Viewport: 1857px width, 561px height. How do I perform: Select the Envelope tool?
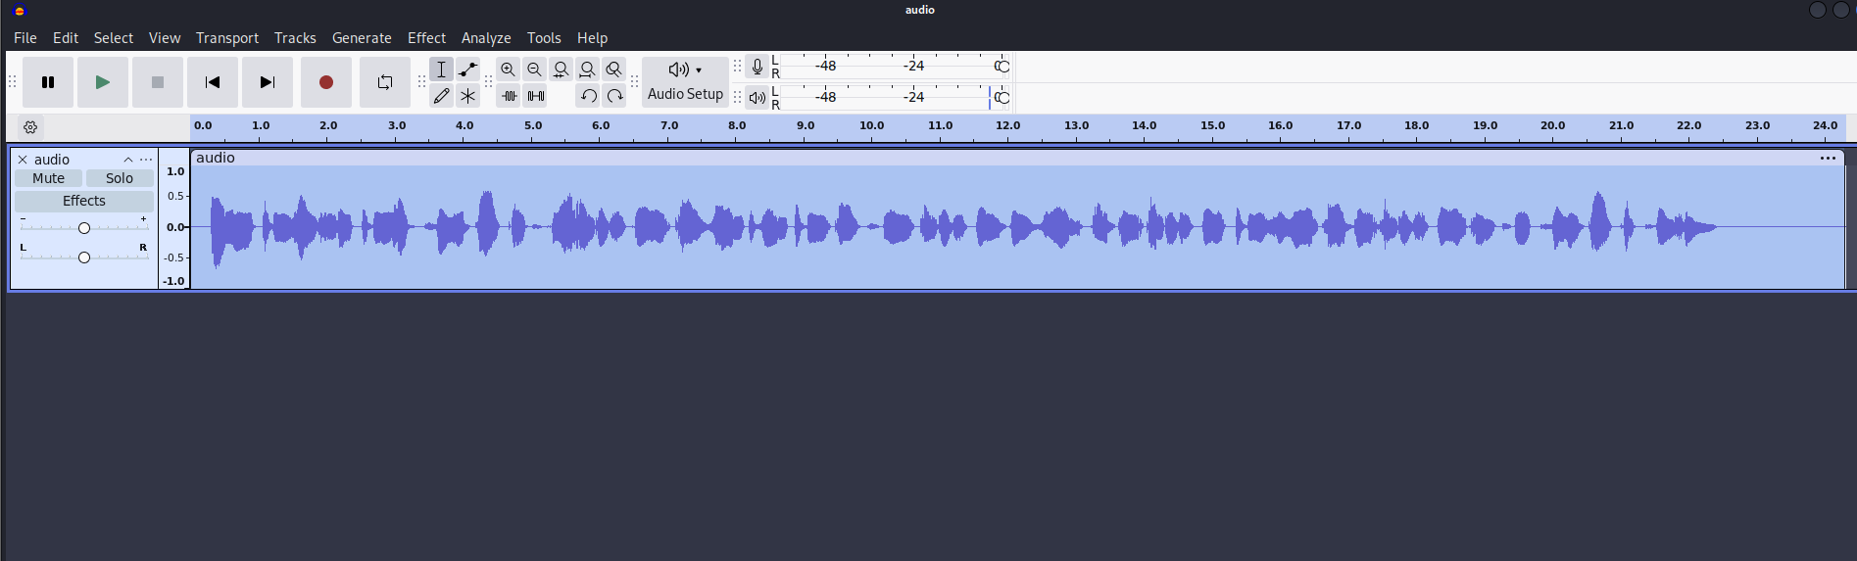tap(467, 70)
